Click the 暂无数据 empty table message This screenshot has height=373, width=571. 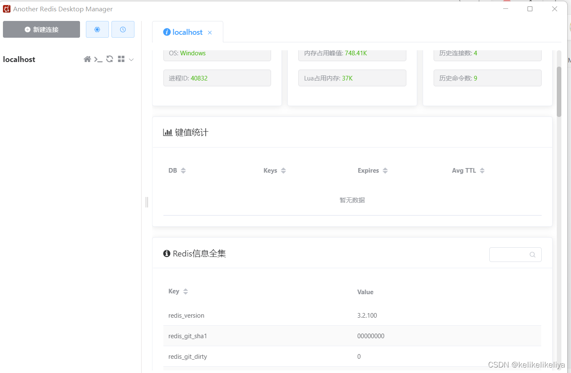point(352,200)
